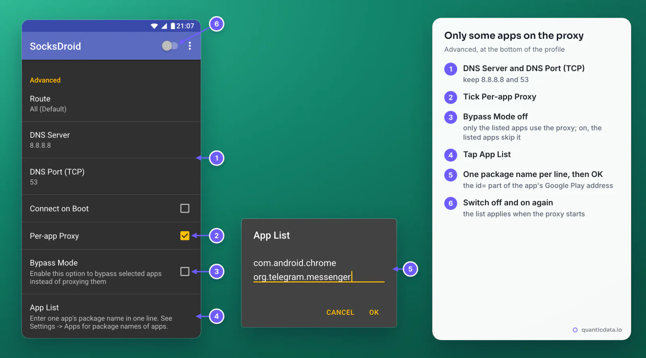The image size is (646, 358).
Task: Click the 'All (Default)' route value
Action: click(48, 109)
